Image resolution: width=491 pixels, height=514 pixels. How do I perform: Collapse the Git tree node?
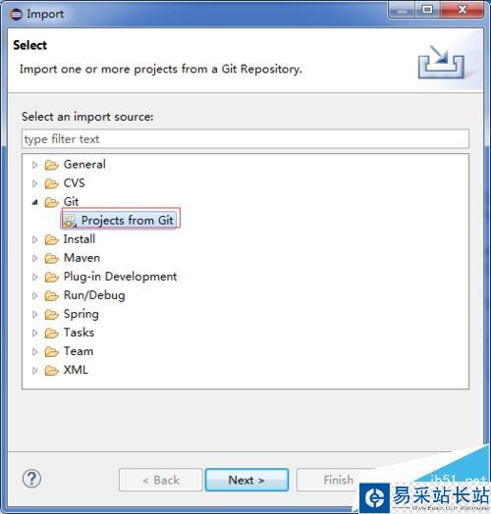coord(34,202)
